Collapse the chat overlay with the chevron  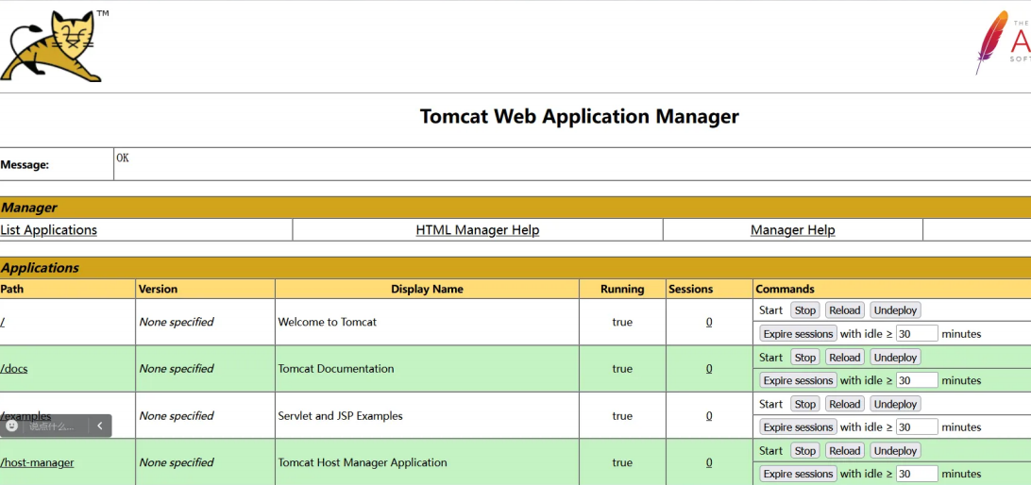100,426
